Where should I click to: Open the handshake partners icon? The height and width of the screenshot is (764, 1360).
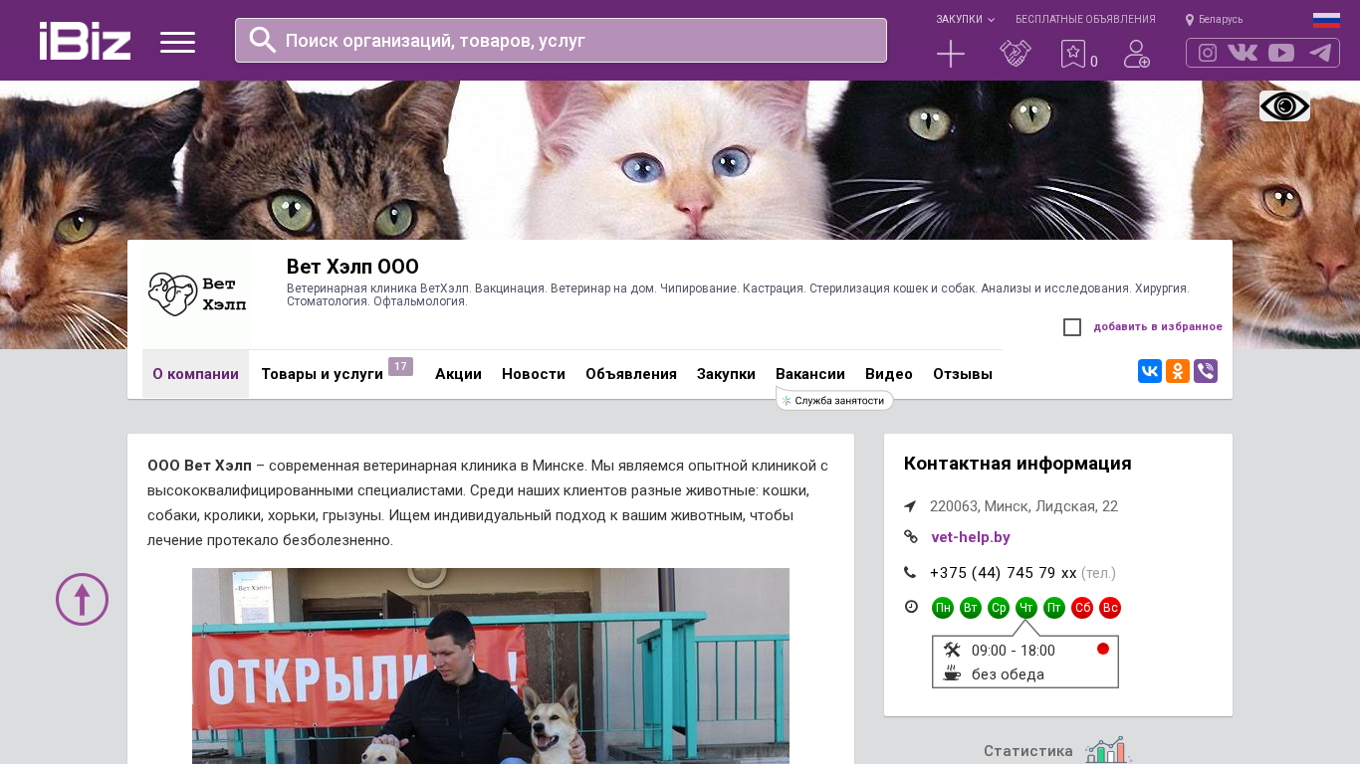(x=1016, y=54)
